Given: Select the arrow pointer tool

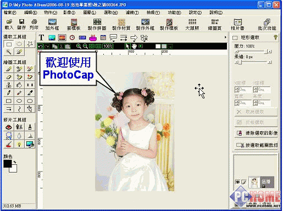Looking at the screenshot, I should (127, 46).
